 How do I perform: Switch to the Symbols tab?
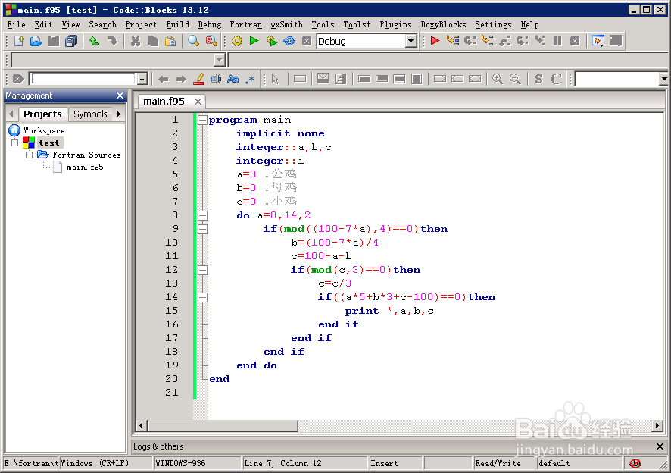point(90,114)
